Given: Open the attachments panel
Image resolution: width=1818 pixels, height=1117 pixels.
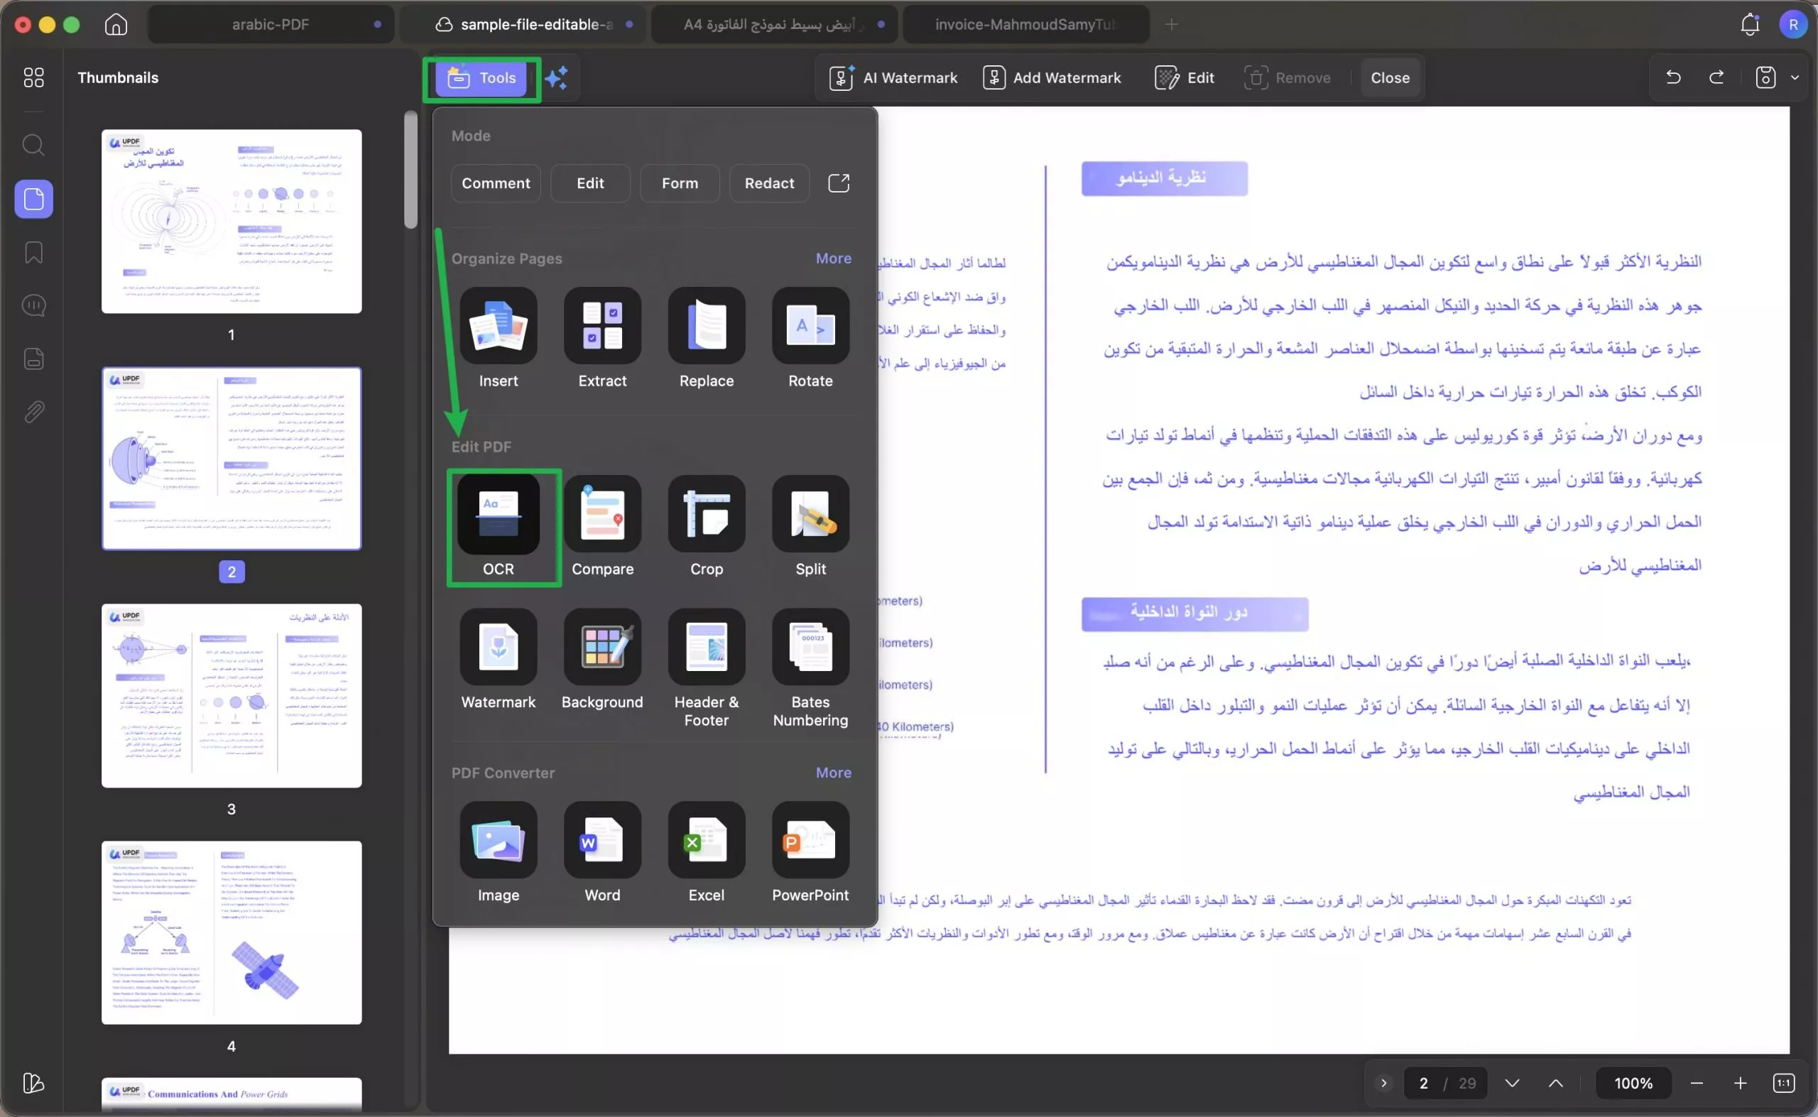Looking at the screenshot, I should (33, 411).
